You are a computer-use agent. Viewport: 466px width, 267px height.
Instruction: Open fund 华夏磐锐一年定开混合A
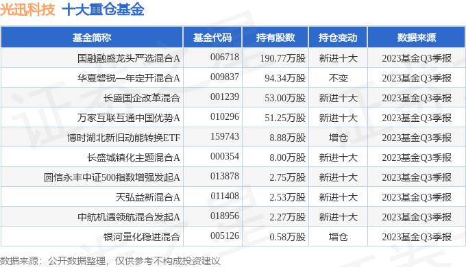pyautogui.click(x=129, y=78)
